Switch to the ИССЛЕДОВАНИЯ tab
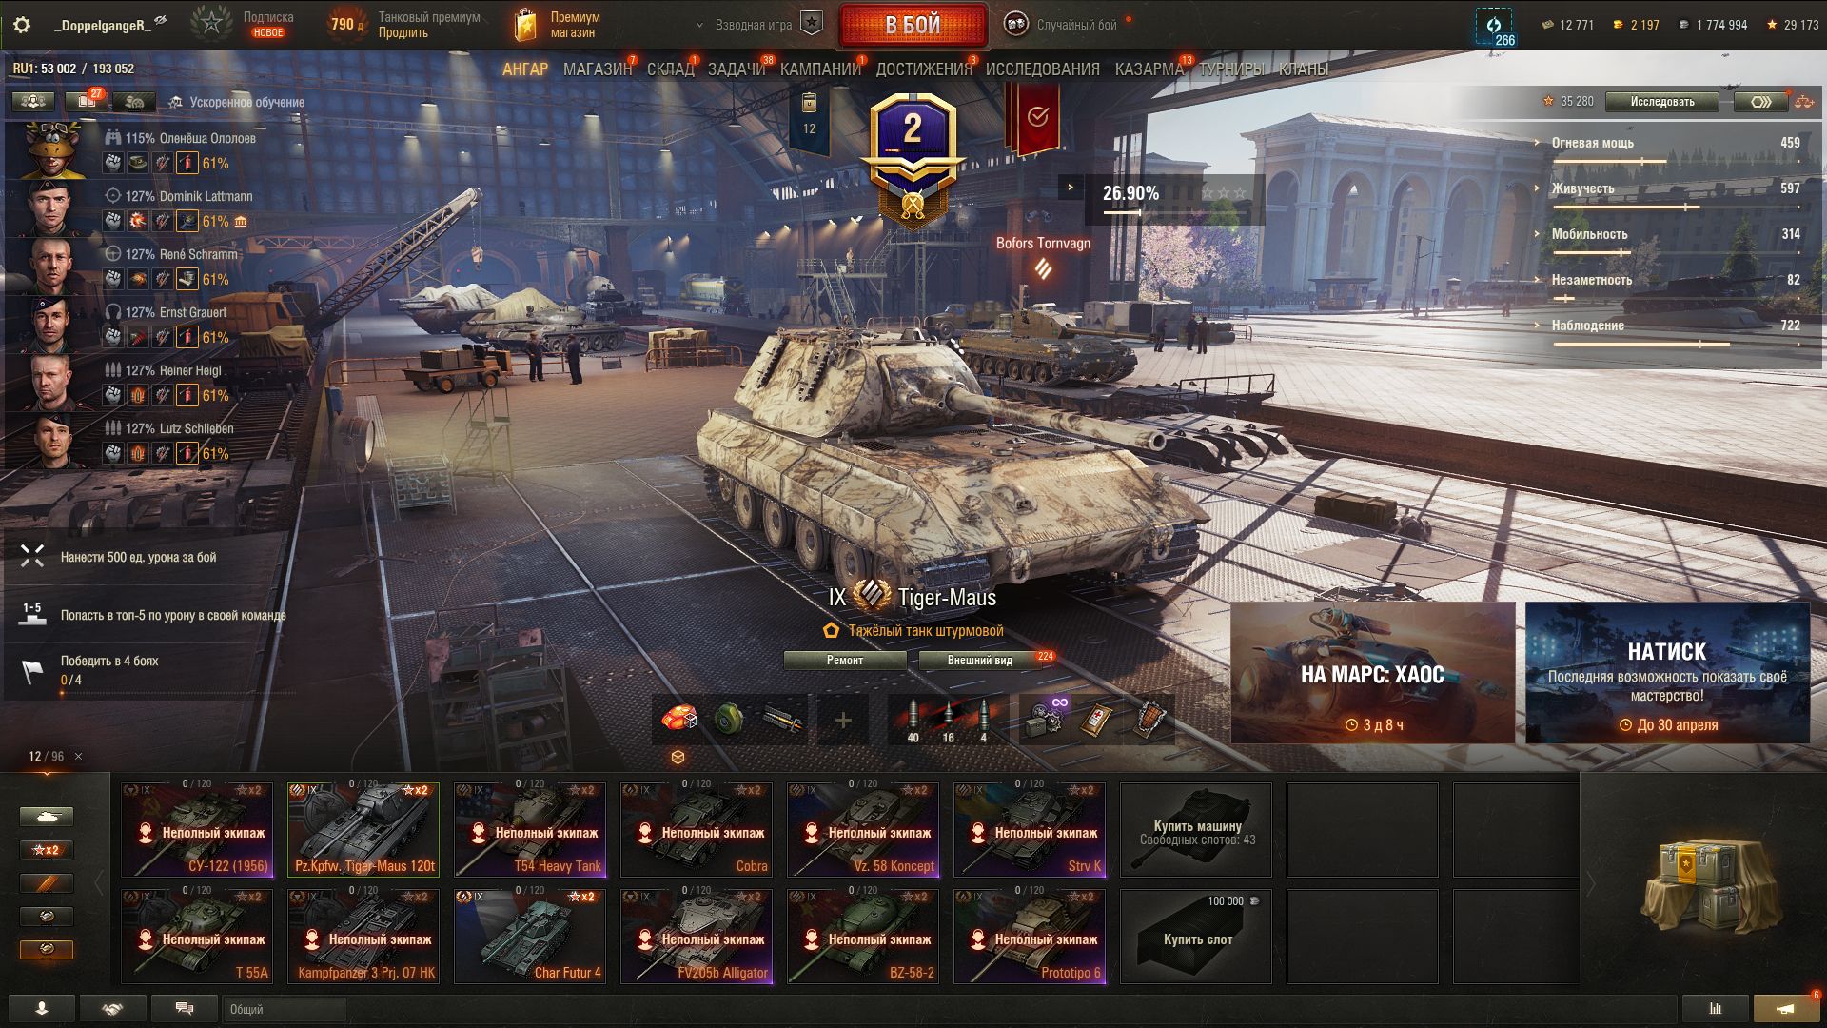Viewport: 1827px width, 1028px height. click(1042, 69)
